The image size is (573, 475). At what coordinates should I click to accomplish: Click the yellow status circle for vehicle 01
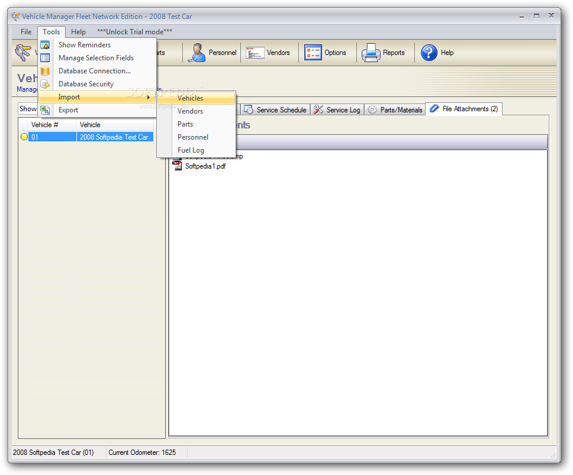pos(24,137)
